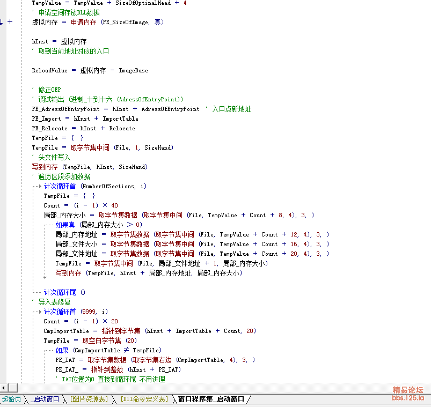Viewport: 431px width, 407px height.
Task: Click the 如果真 (局部_内存大小 > 0) statement
Action: [99, 225]
